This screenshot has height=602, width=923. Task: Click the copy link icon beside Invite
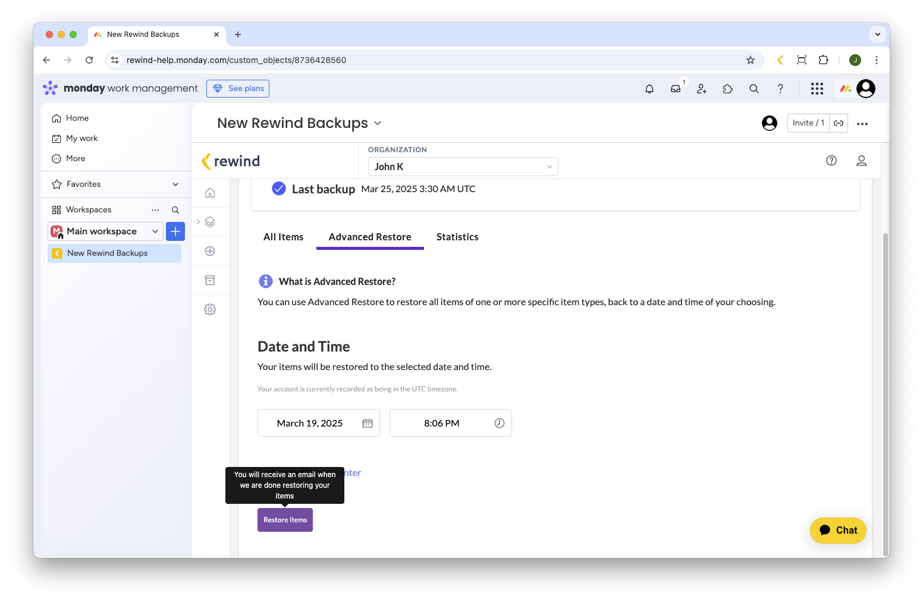click(x=839, y=123)
